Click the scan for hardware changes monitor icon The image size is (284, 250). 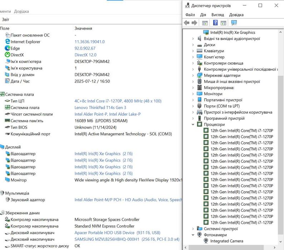(234, 22)
